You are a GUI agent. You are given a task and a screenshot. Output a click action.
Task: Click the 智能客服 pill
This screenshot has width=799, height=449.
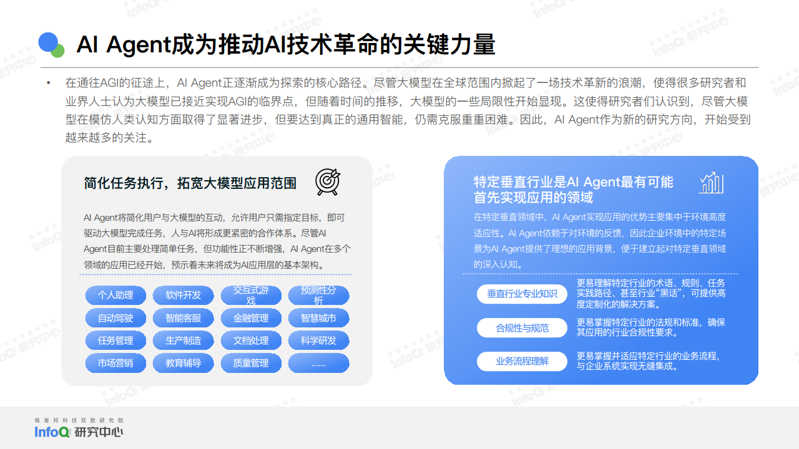coord(184,318)
